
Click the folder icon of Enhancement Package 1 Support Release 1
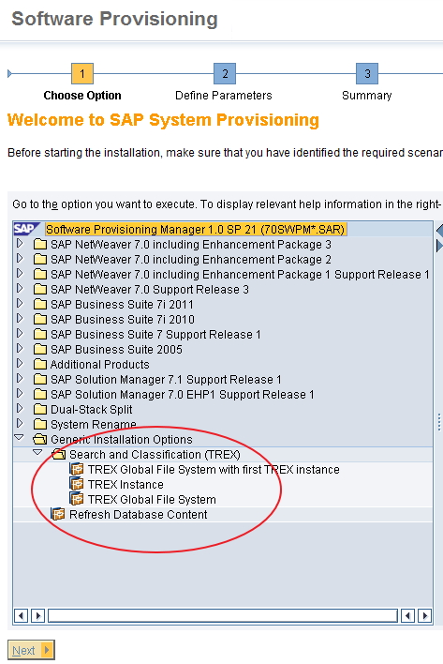coord(40,275)
